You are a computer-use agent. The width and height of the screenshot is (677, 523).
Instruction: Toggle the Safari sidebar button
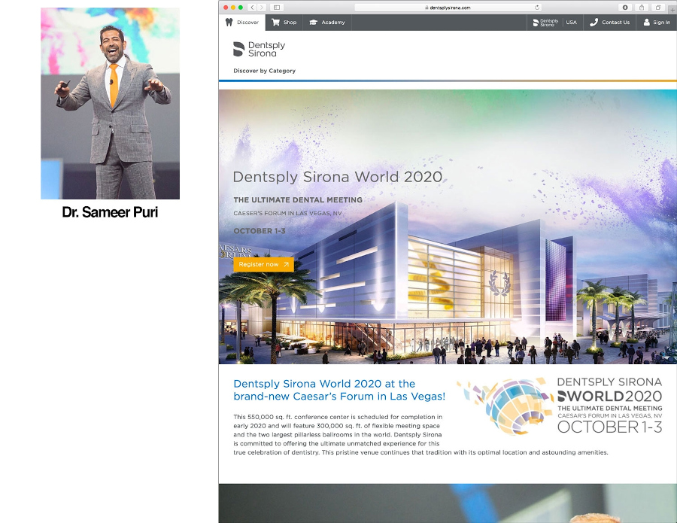pos(277,8)
